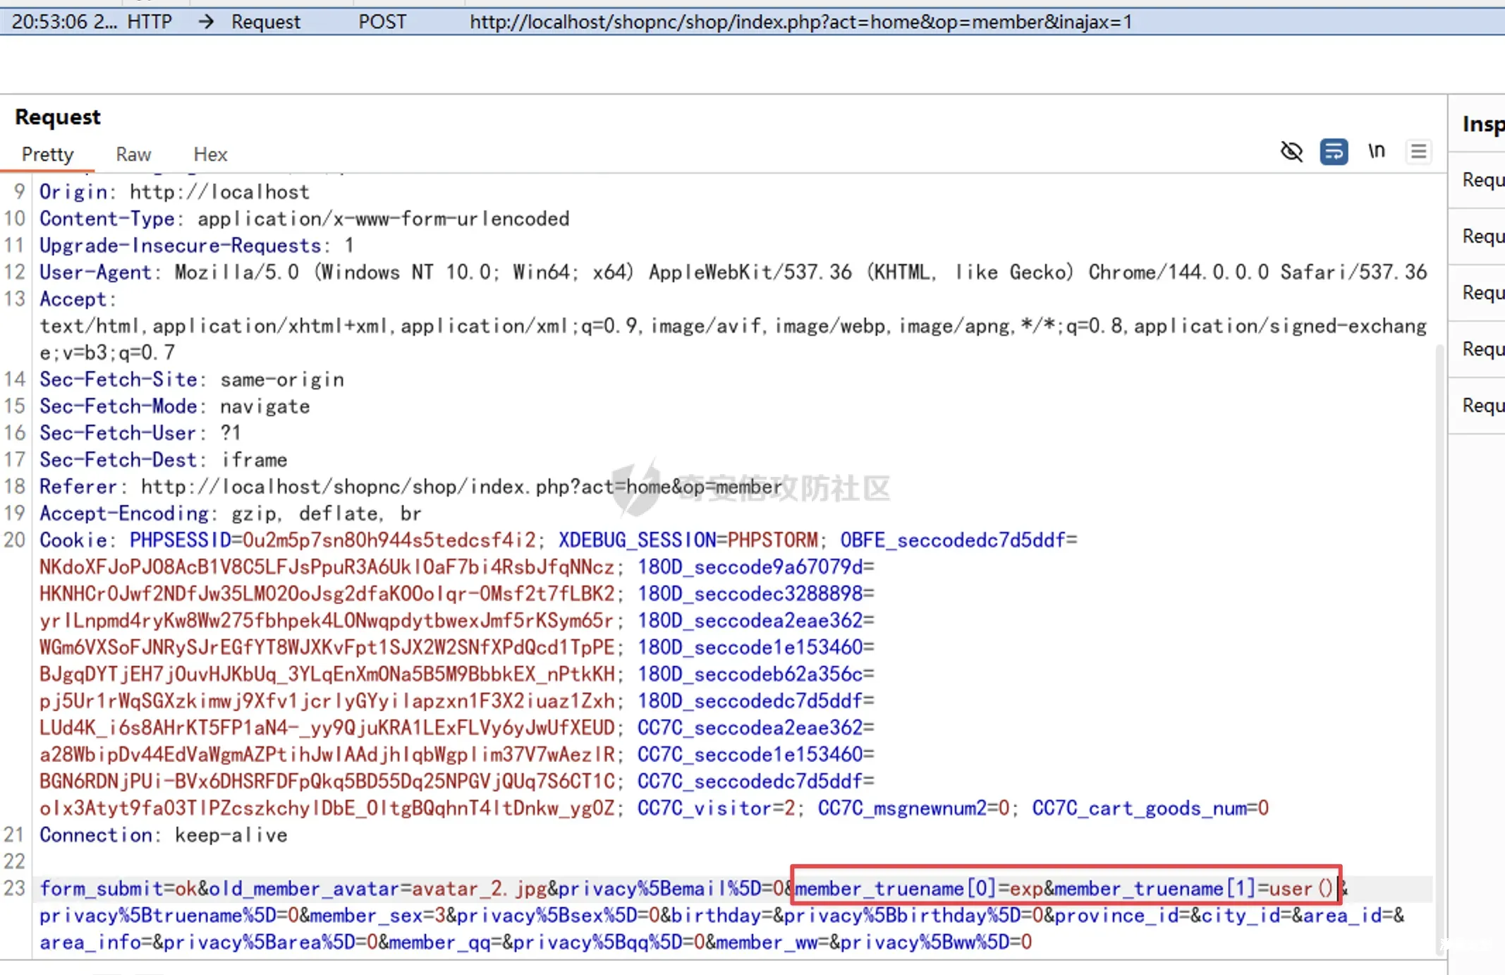This screenshot has height=975, width=1505.
Task: Expand the topmost Inspector 'Requ' section
Action: [1482, 180]
